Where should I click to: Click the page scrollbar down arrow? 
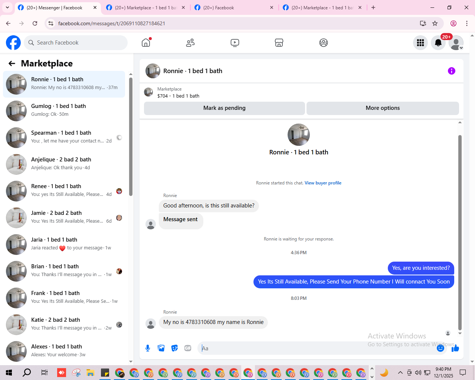coord(472,362)
